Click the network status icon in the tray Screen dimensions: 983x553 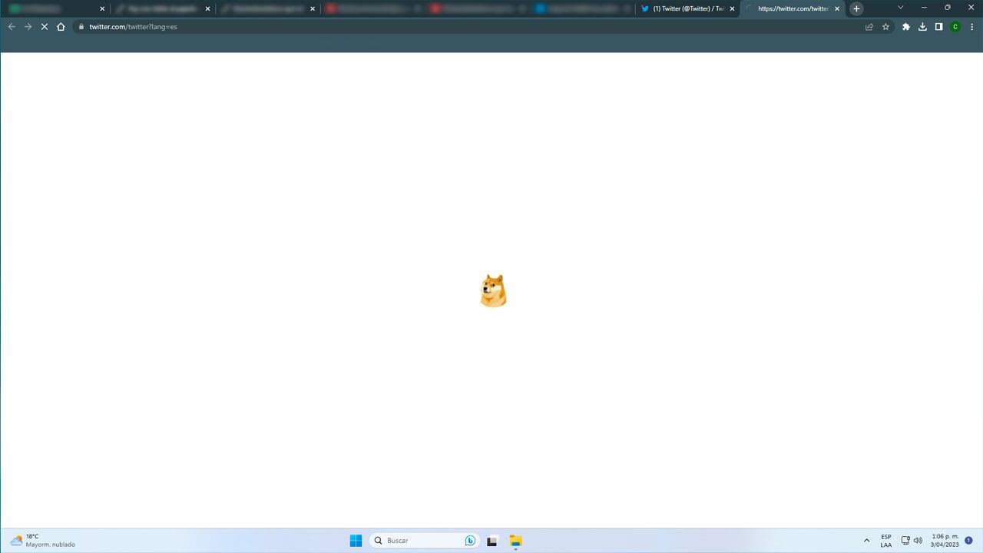click(905, 540)
